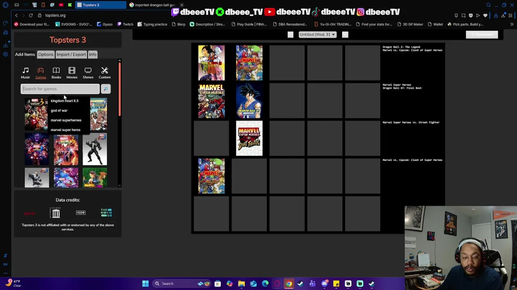Open the weather widget showing 47°F
The image size is (517, 290).
coord(13,283)
